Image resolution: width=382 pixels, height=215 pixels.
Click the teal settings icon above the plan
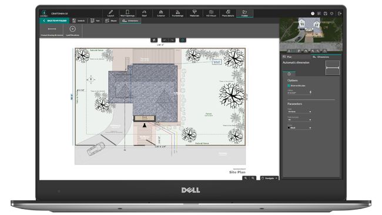click(183, 40)
